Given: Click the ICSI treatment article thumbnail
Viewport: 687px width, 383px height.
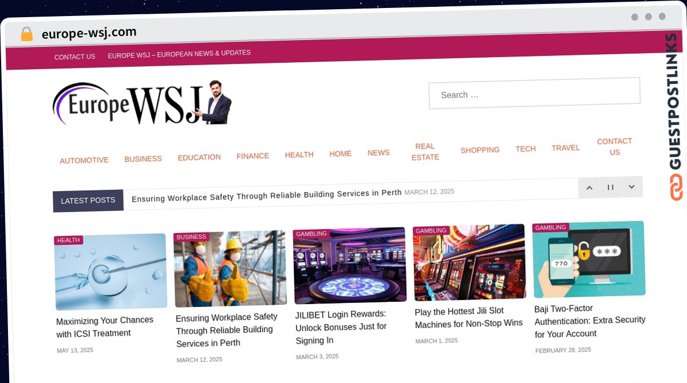Looking at the screenshot, I should tap(111, 272).
